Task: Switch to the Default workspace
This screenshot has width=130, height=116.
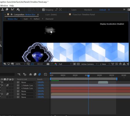Action: point(102,10)
